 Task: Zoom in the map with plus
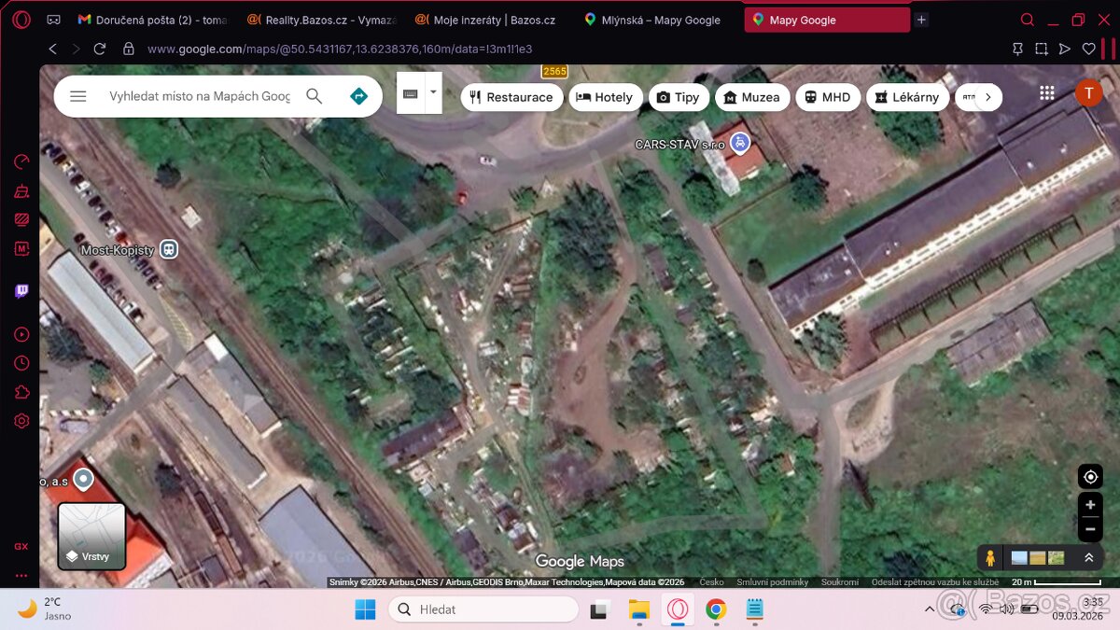click(x=1089, y=505)
